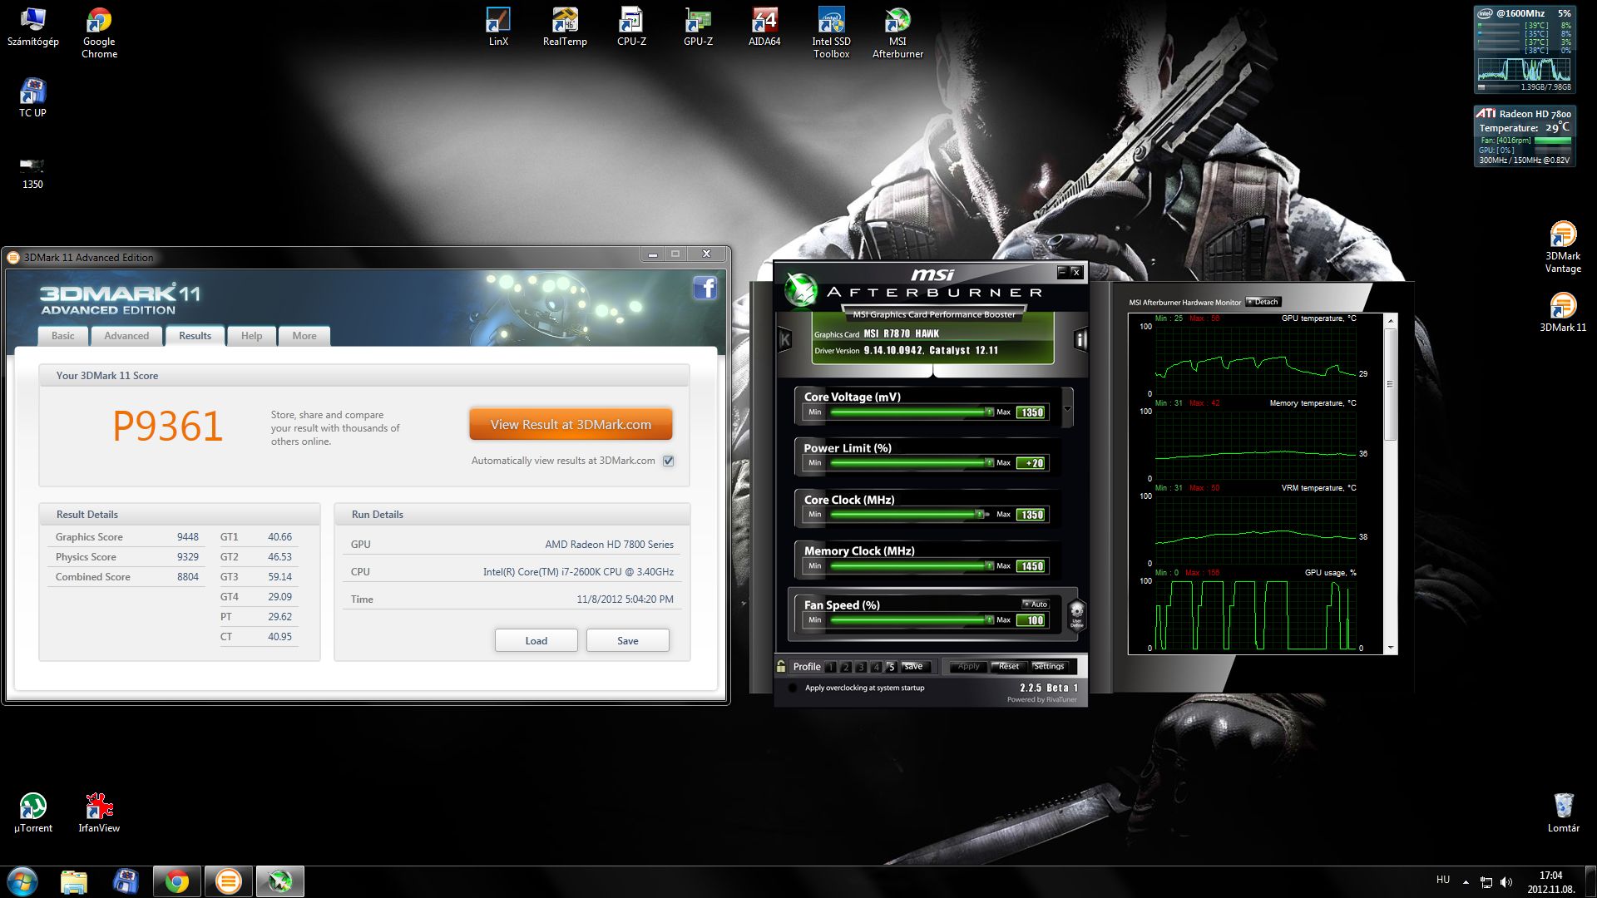Select Afterburner profile slot 1
Viewport: 1597px width, 898px height.
click(x=830, y=667)
